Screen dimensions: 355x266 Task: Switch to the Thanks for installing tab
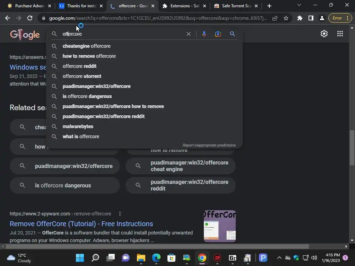tap(81, 6)
